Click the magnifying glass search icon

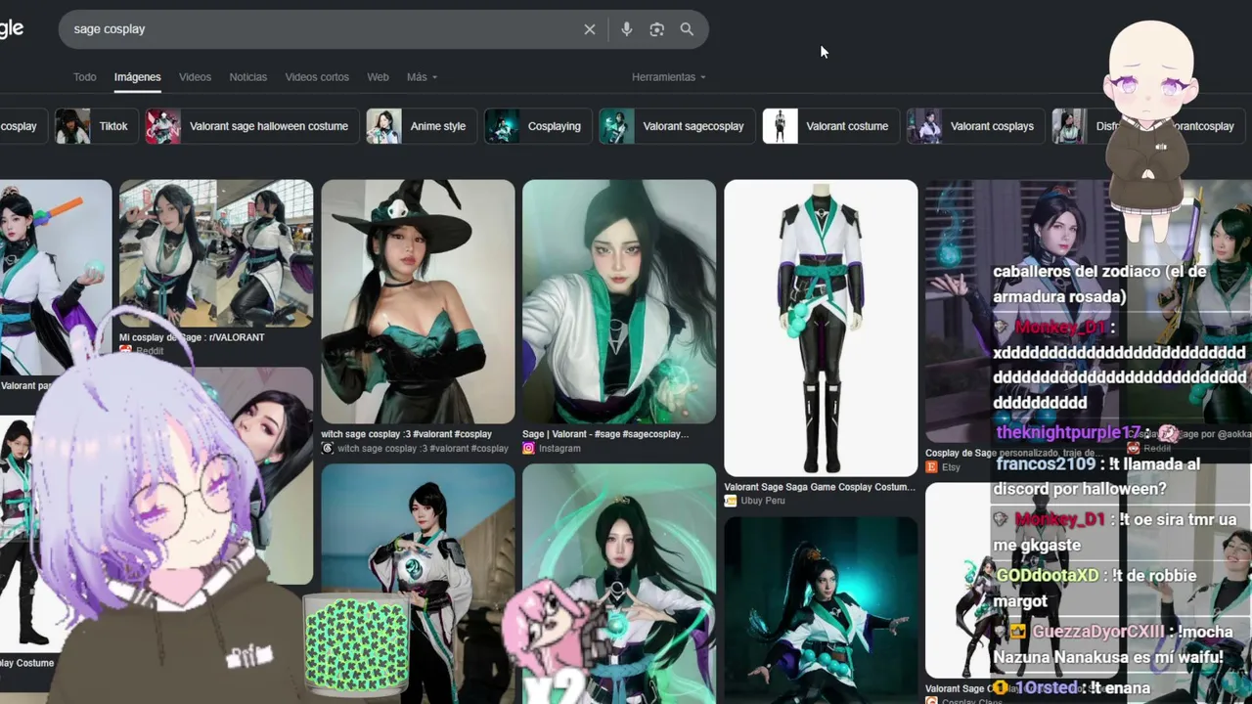coord(688,29)
